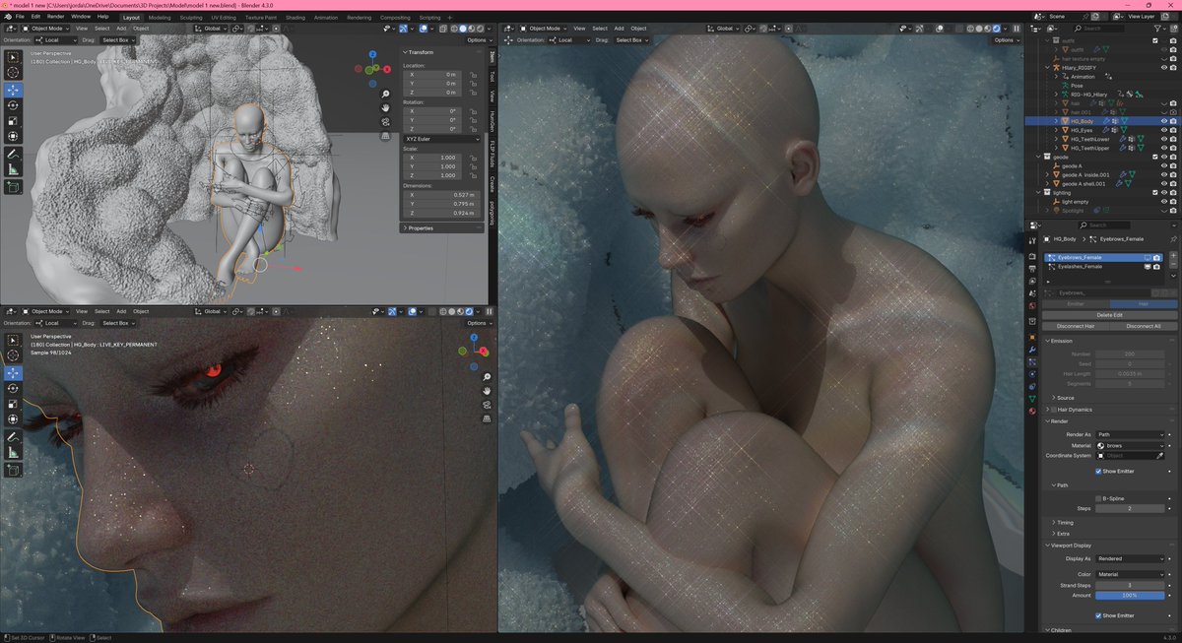This screenshot has height=643, width=1182.
Task: Click Options button in bottom-left viewport header
Action: point(478,323)
